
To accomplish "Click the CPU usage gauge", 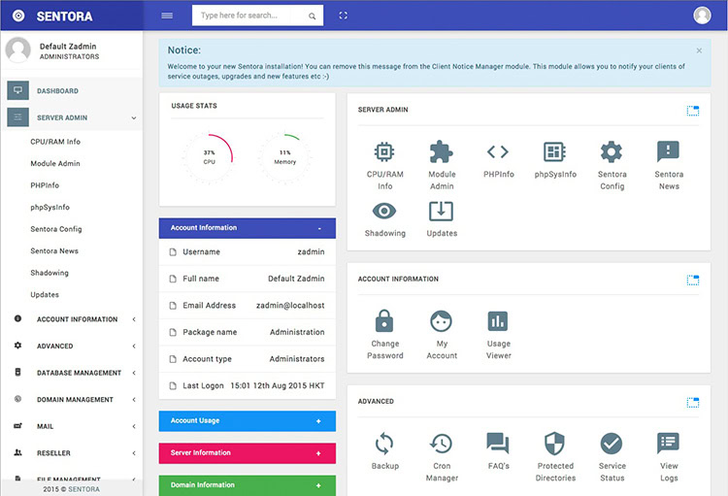I will point(209,157).
